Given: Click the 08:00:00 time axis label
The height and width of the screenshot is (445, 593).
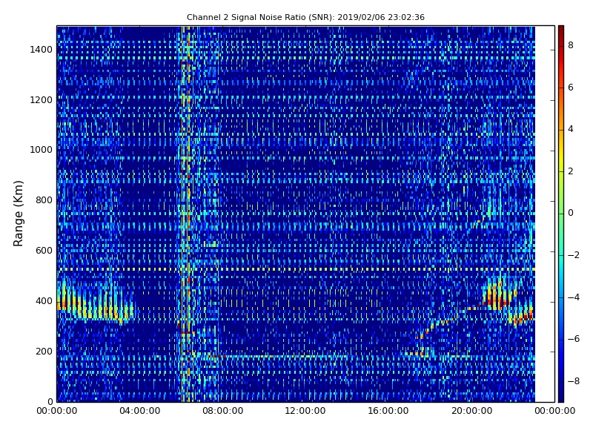Looking at the screenshot, I should 223,411.
